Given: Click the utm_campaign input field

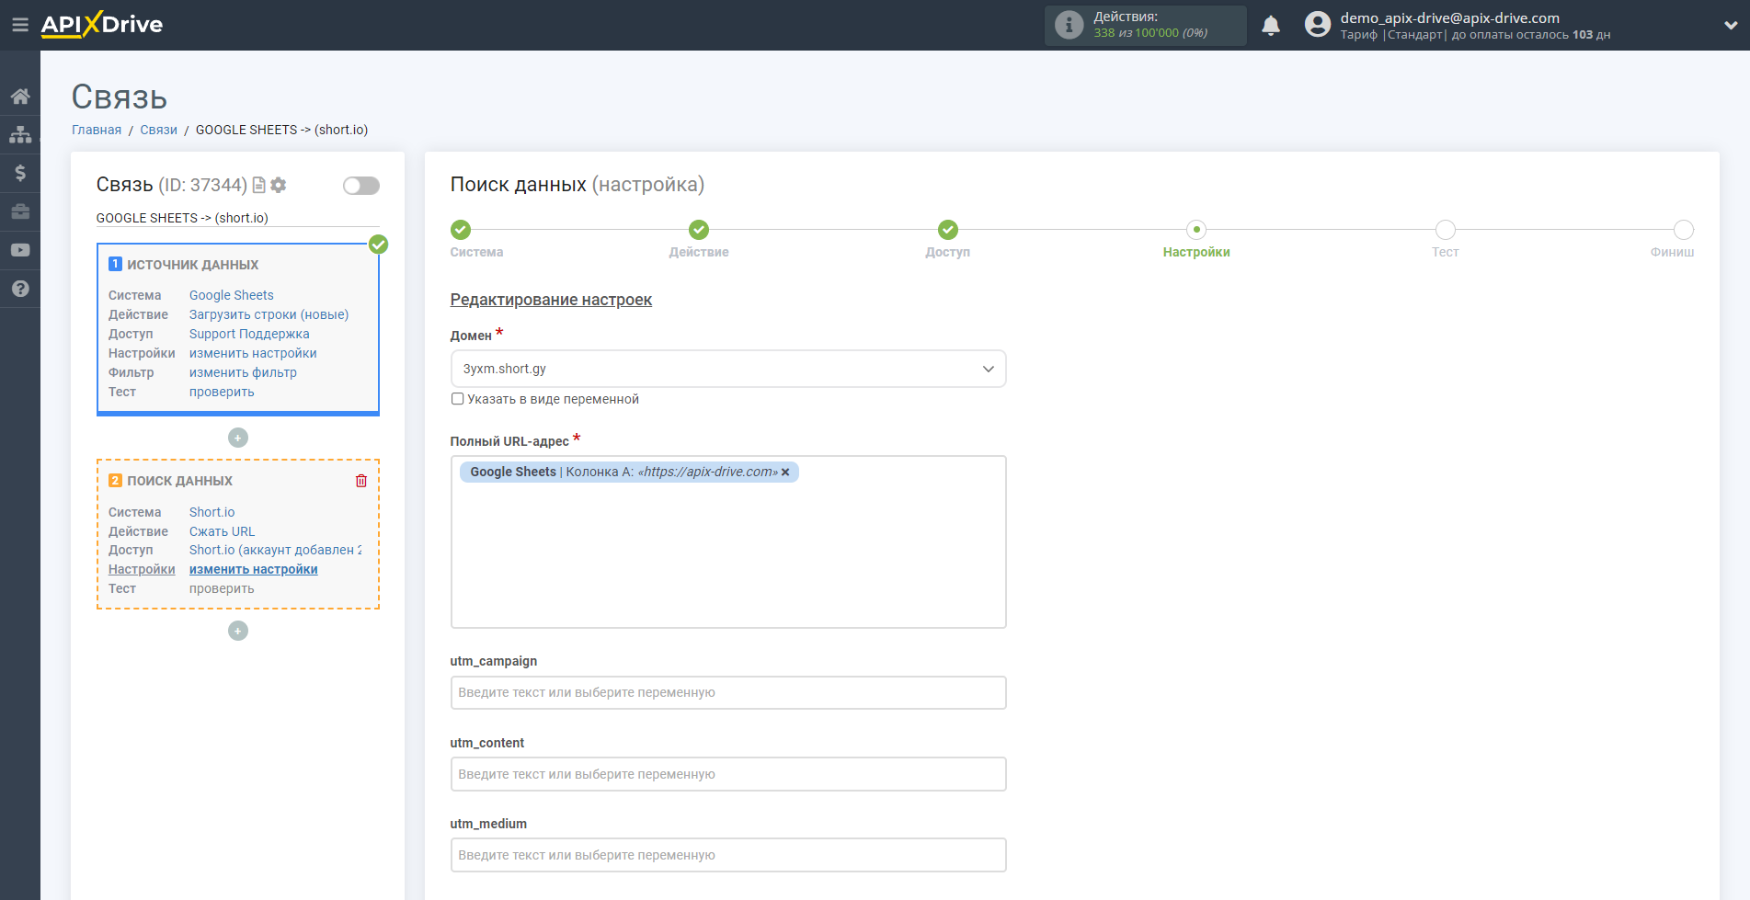Looking at the screenshot, I should tap(728, 692).
